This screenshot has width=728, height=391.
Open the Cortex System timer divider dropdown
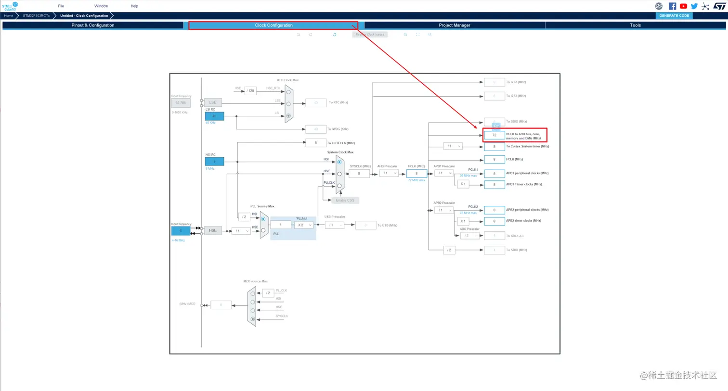tap(453, 146)
